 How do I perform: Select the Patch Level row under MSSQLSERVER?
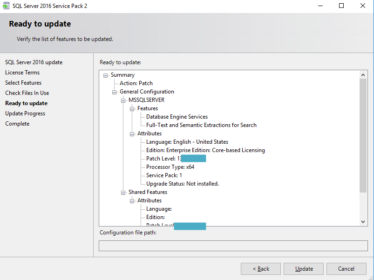coord(176,159)
